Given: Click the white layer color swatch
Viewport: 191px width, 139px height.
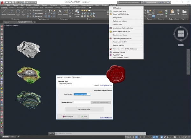Looking at the screenshot, I should (89, 11).
